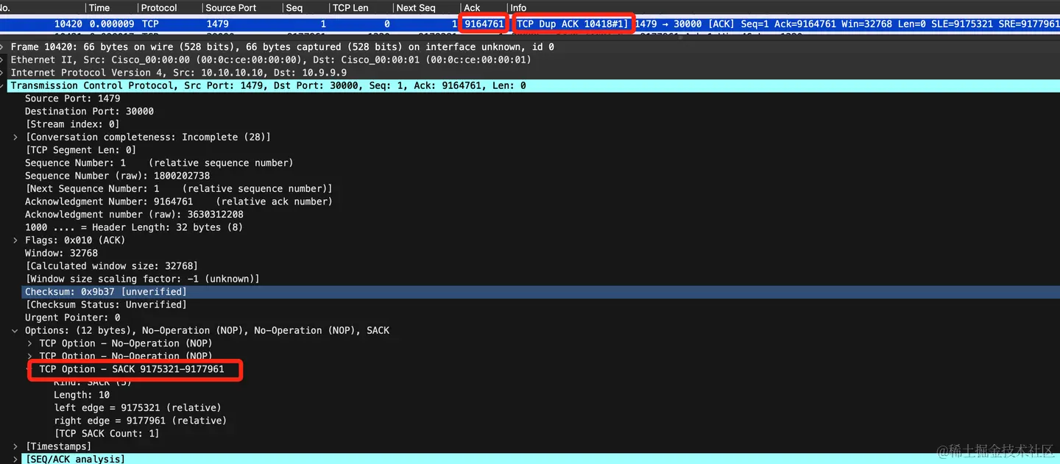
Task: Collapse the Options: (12 bytes) node
Action: click(x=15, y=331)
